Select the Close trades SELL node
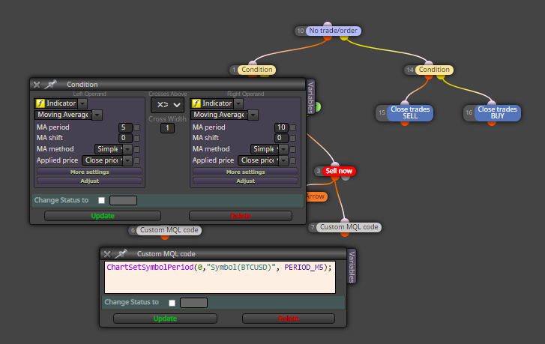 [x=410, y=112]
